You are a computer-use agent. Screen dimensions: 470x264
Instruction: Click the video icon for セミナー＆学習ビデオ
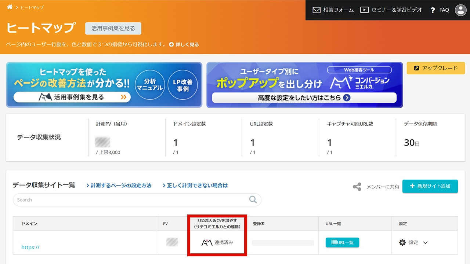(364, 10)
